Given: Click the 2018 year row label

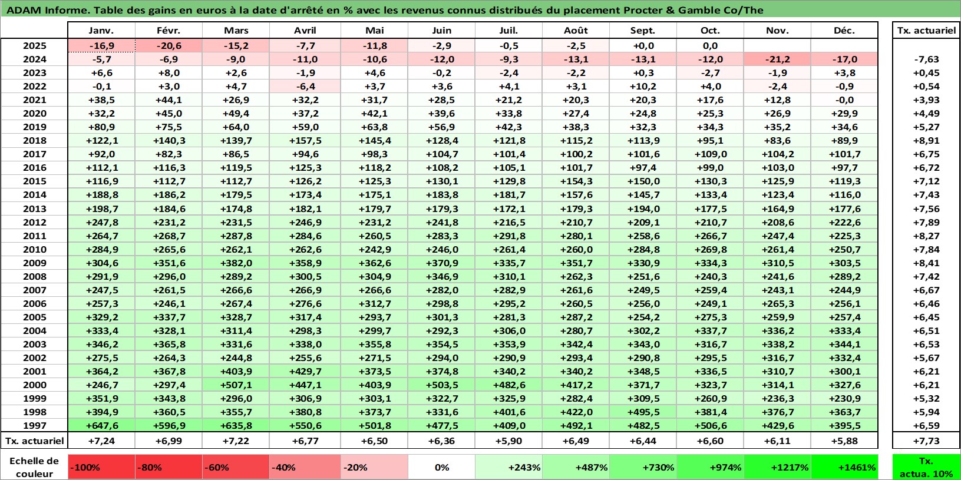Looking at the screenshot, I should [34, 140].
